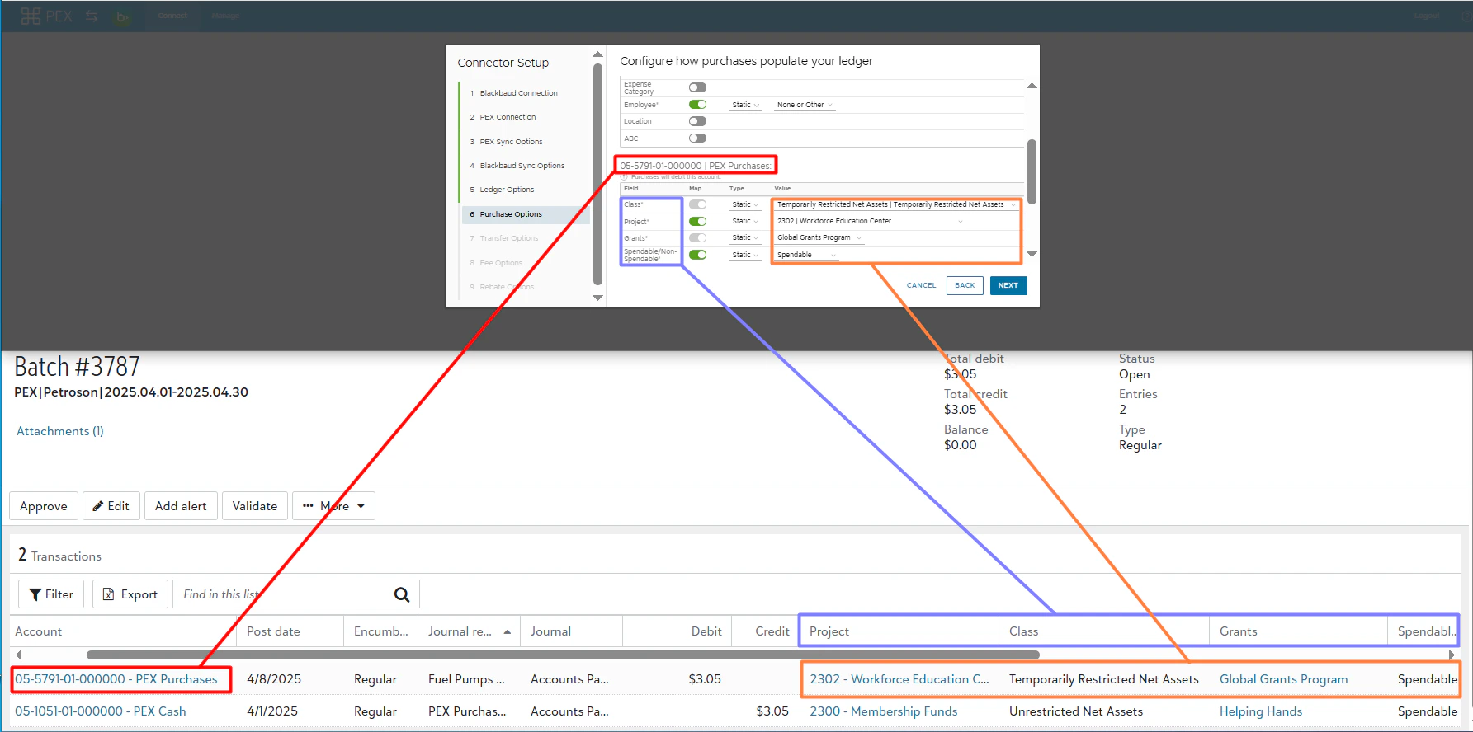Open the Global Grants Program dropdown
Screen dimensions: 1473x732
tap(819, 237)
